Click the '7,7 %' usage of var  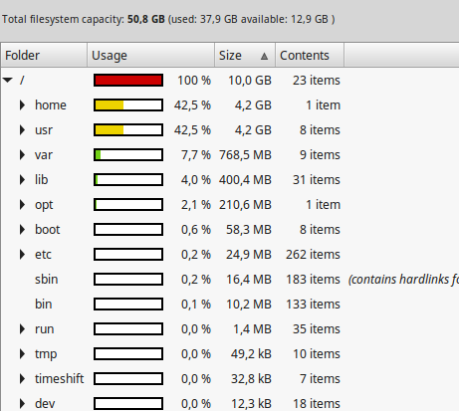[x=196, y=155]
